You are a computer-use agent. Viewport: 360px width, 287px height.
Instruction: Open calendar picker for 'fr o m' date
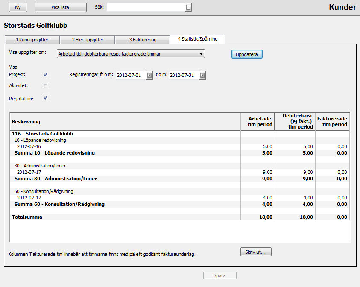click(x=149, y=75)
